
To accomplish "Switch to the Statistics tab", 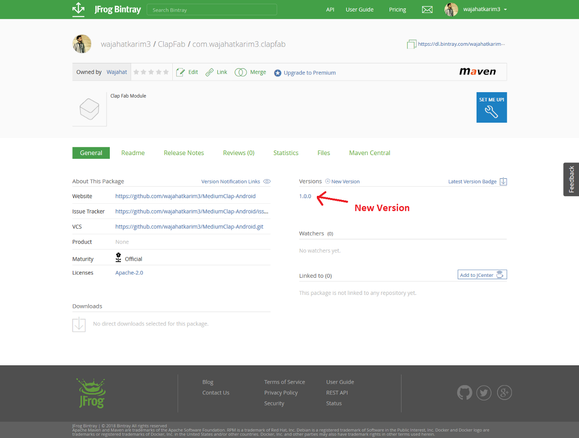I will tap(286, 153).
